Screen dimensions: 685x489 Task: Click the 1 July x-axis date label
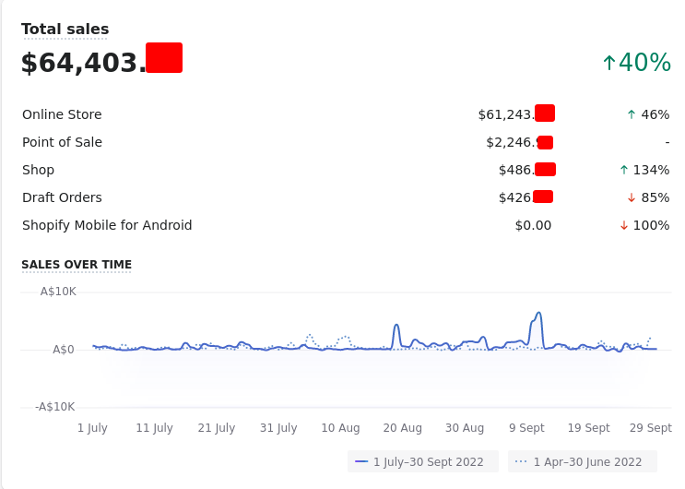point(92,428)
